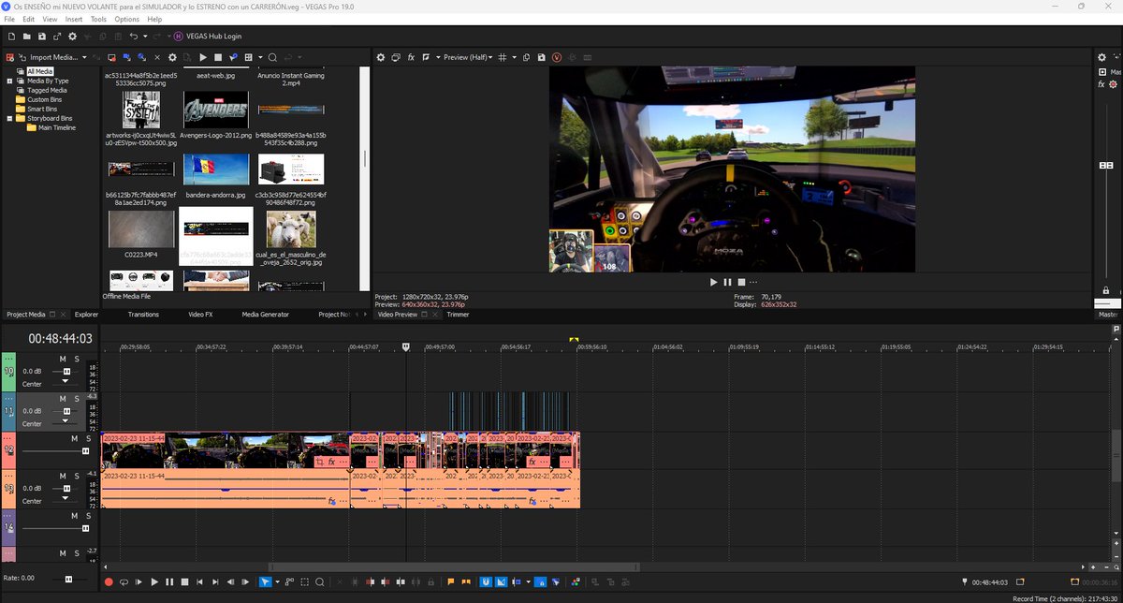Open the Video FX button above preview
Image resolution: width=1123 pixels, height=603 pixels.
(x=411, y=57)
